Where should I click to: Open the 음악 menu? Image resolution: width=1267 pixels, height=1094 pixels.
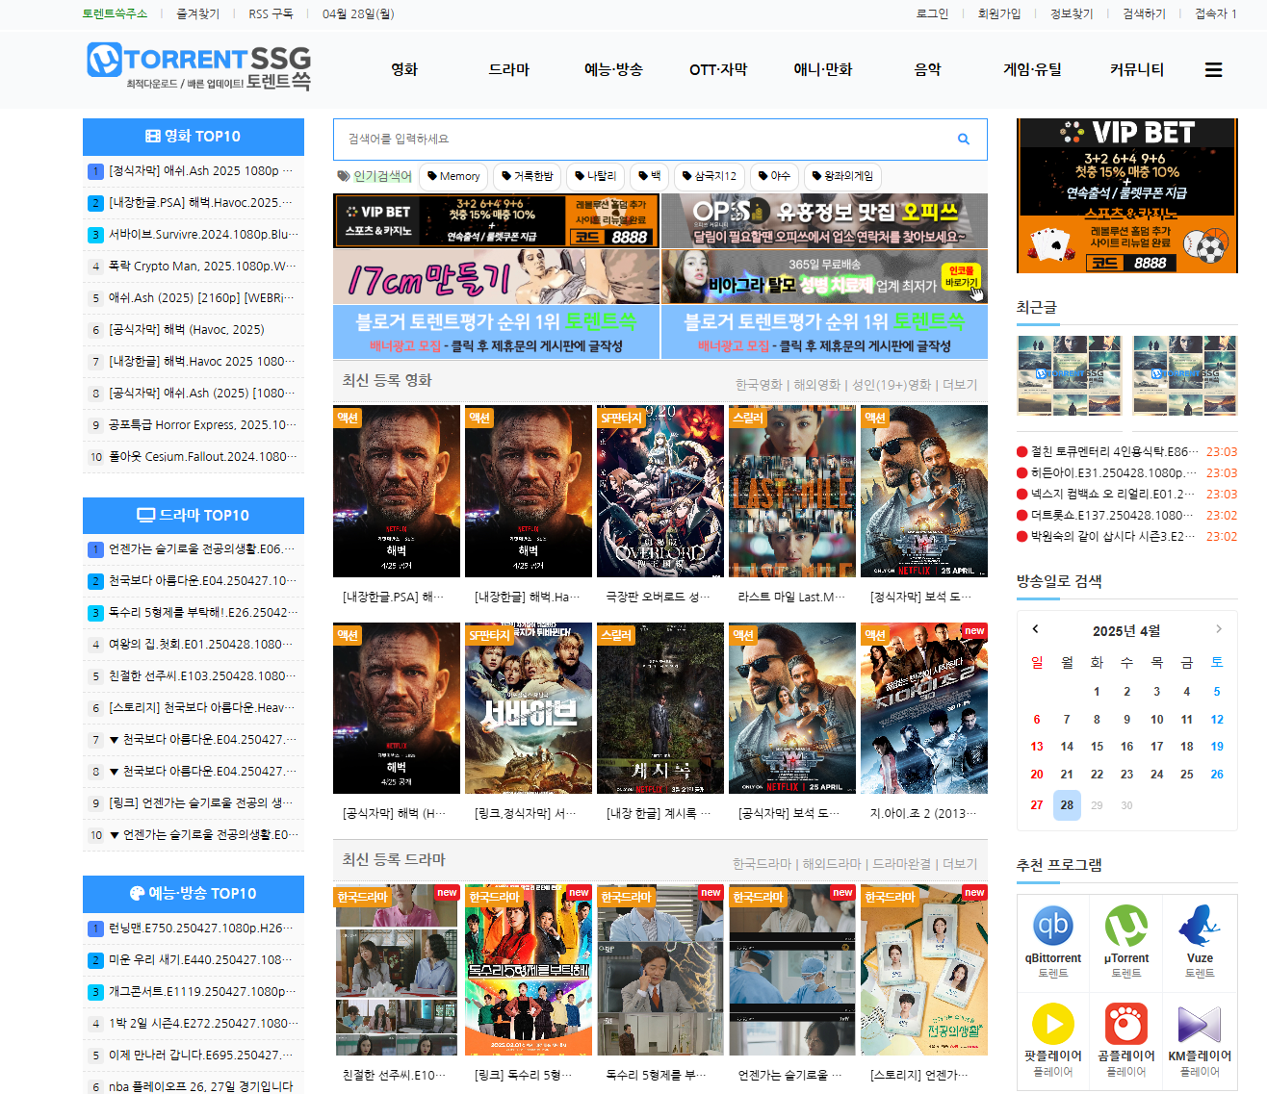click(927, 69)
